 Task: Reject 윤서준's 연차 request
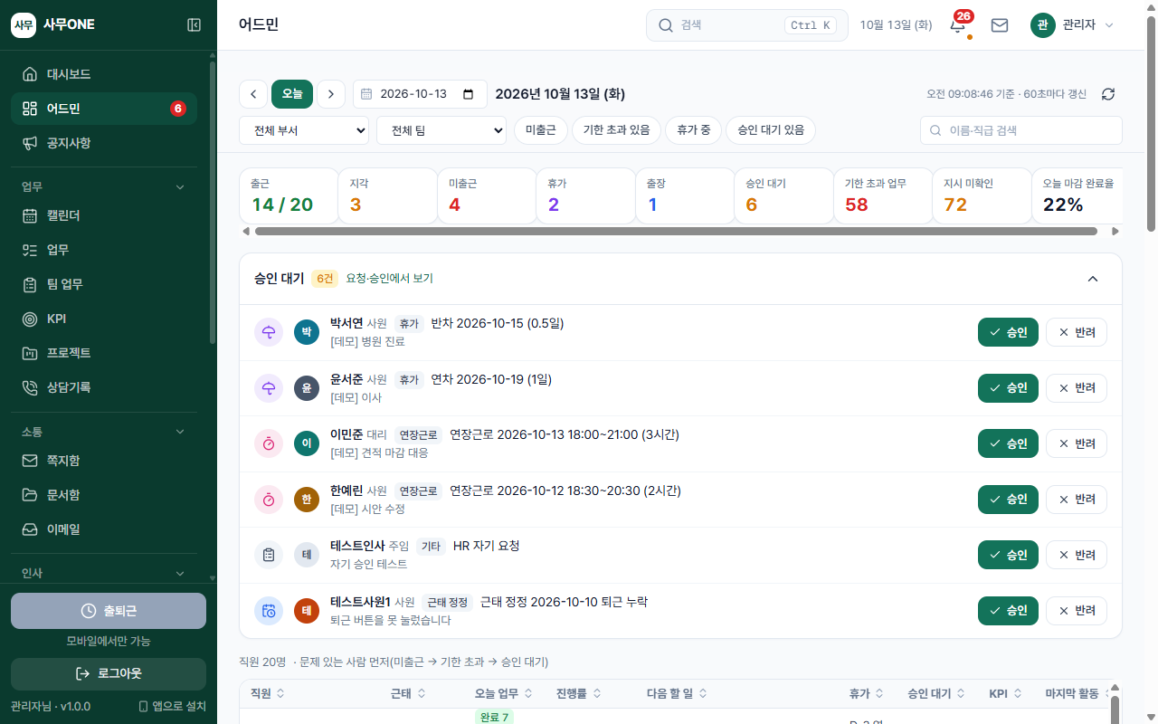1077,388
